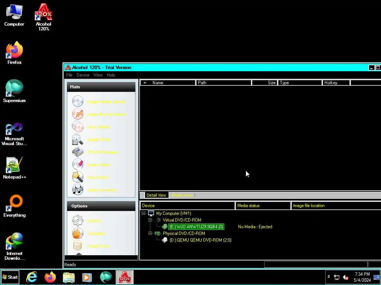Collapse the Options panel header
Image resolution: width=381 pixels, height=285 pixels.
[x=101, y=206]
